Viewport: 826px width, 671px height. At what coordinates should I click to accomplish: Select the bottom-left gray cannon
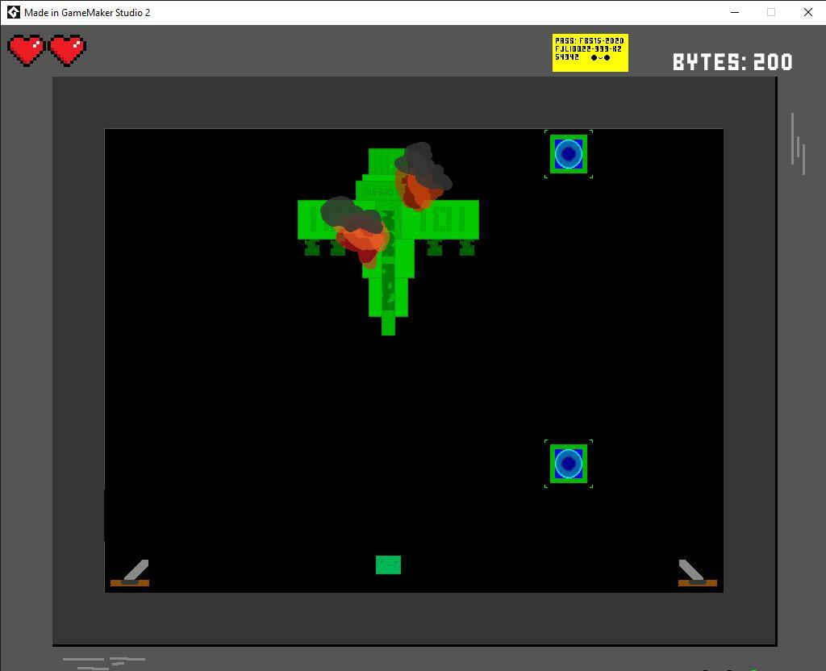tap(131, 573)
